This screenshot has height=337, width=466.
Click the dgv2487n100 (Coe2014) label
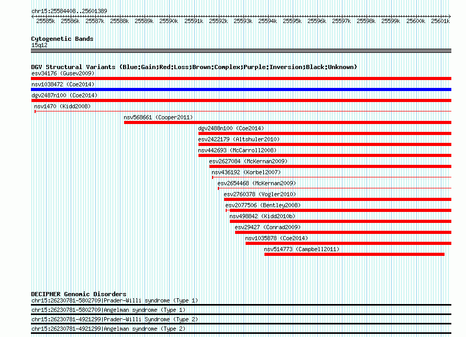(x=64, y=95)
